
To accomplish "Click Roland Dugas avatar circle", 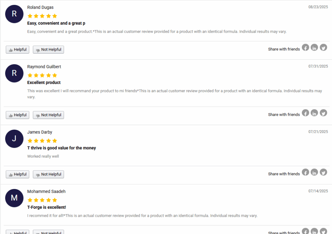I will pos(14,14).
